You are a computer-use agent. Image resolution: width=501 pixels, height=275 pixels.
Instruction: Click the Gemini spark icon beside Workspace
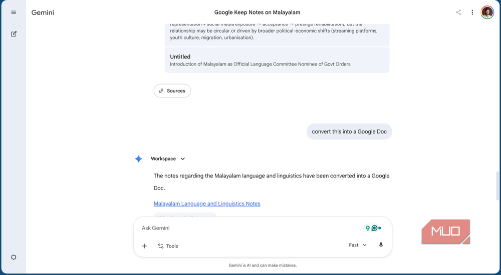(x=138, y=159)
